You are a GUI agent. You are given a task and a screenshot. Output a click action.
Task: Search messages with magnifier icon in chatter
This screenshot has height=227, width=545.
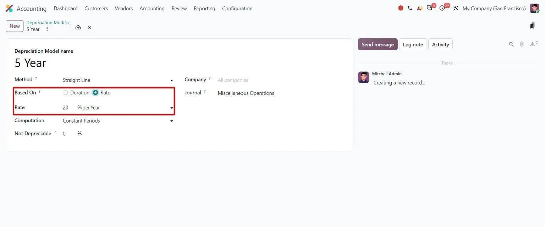point(511,44)
